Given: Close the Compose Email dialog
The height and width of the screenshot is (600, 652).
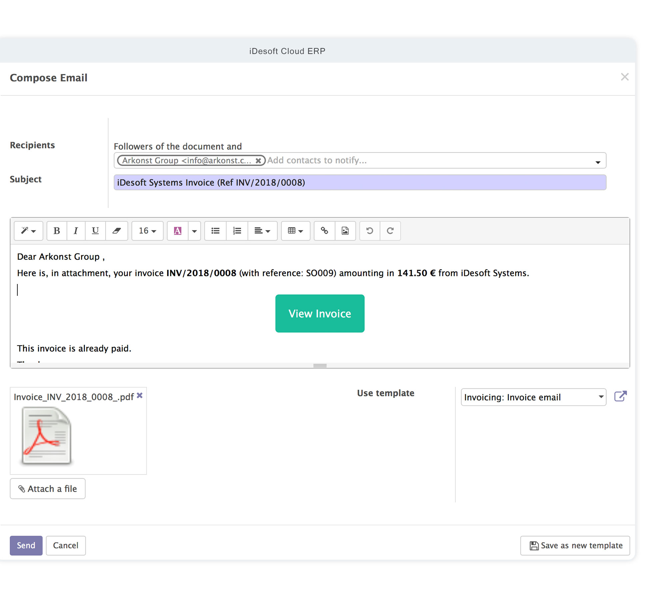Looking at the screenshot, I should 625,77.
